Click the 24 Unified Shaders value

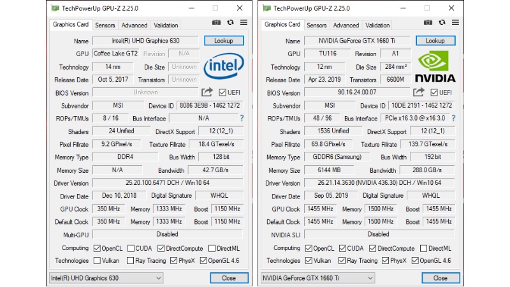click(122, 131)
